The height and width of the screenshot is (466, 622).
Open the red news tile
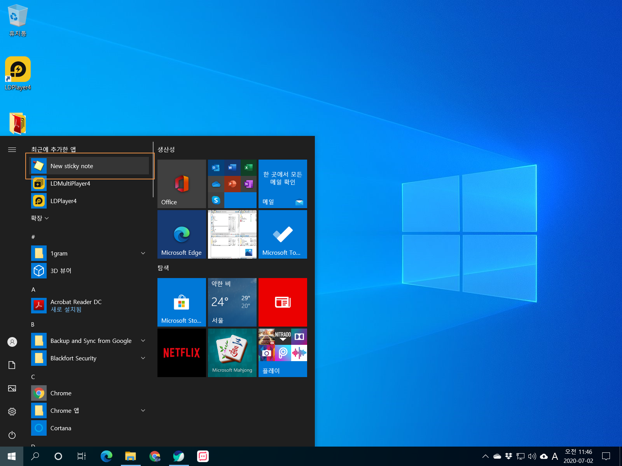283,302
